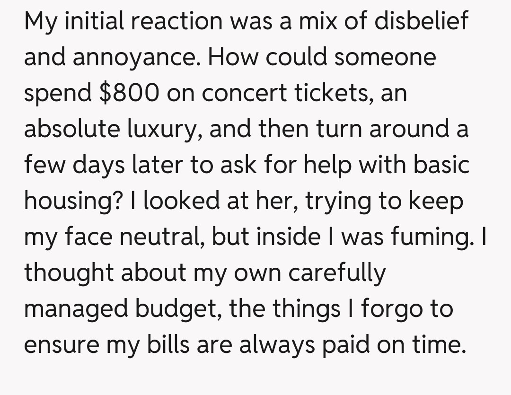
Task: Place cursor on the word "budget"
Action: pyautogui.click(x=178, y=309)
